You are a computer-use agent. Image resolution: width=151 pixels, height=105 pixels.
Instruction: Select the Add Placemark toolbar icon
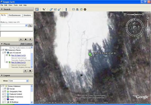point(44,9)
